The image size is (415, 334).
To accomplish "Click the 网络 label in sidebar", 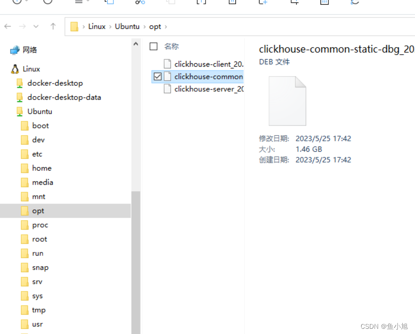I will (x=30, y=50).
